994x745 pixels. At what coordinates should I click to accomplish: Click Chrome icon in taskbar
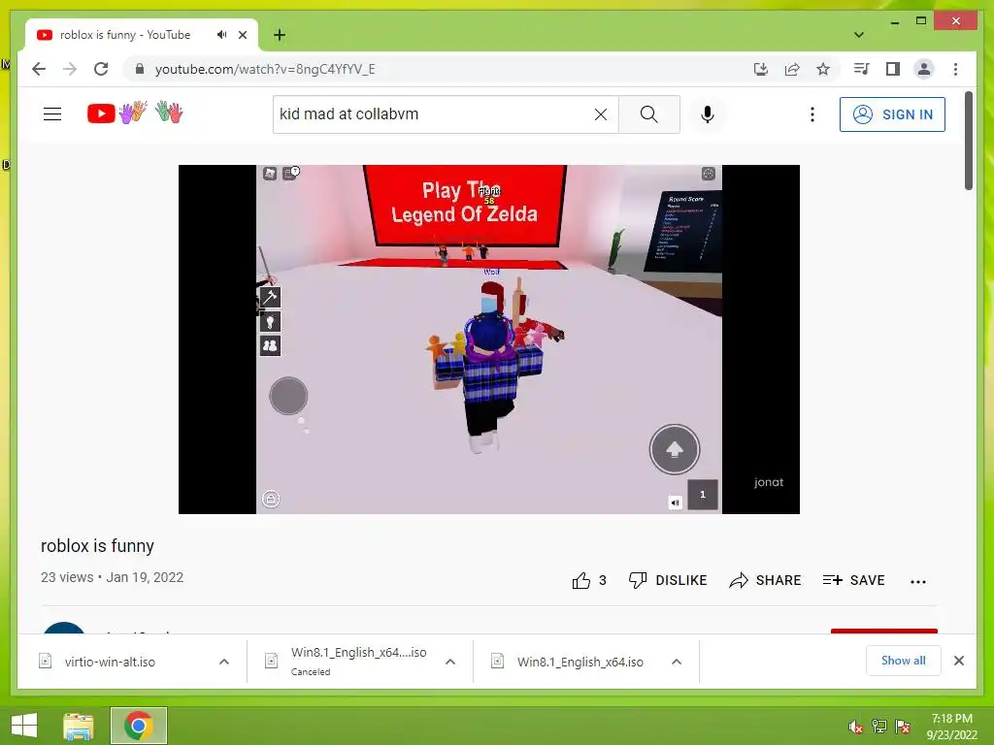coord(139,726)
